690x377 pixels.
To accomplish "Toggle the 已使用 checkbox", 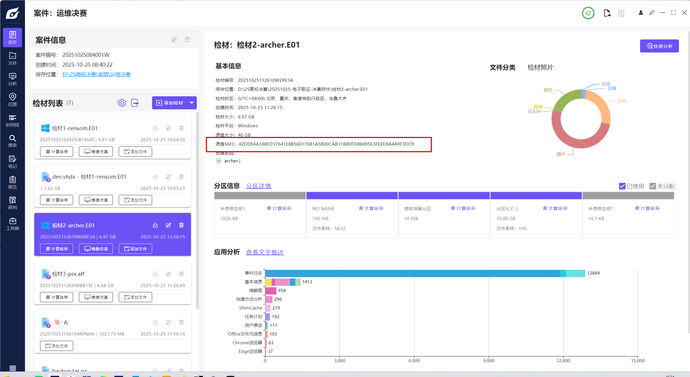I will (622, 186).
